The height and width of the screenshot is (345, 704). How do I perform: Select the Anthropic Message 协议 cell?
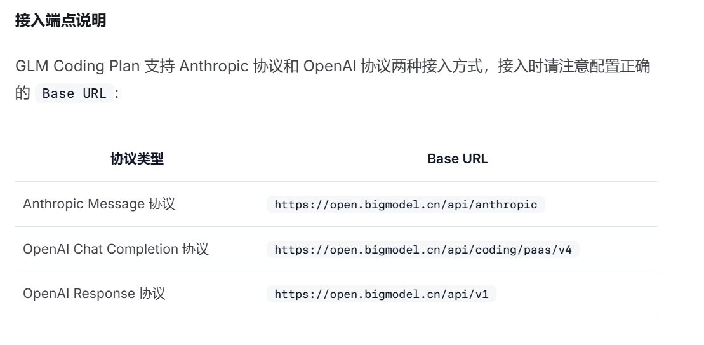[99, 204]
